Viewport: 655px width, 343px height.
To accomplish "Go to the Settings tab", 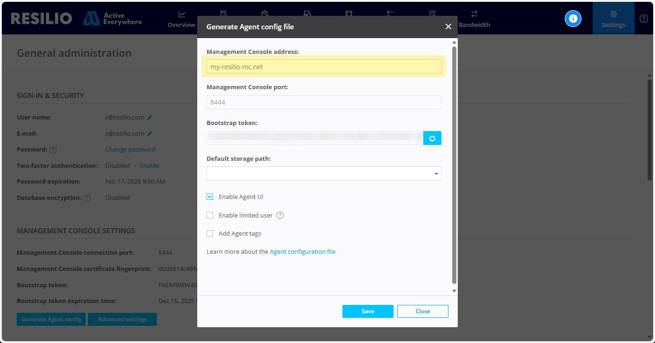I will click(613, 19).
